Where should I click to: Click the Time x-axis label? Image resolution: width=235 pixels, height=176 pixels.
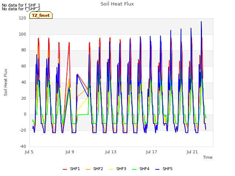pyautogui.click(x=208, y=157)
